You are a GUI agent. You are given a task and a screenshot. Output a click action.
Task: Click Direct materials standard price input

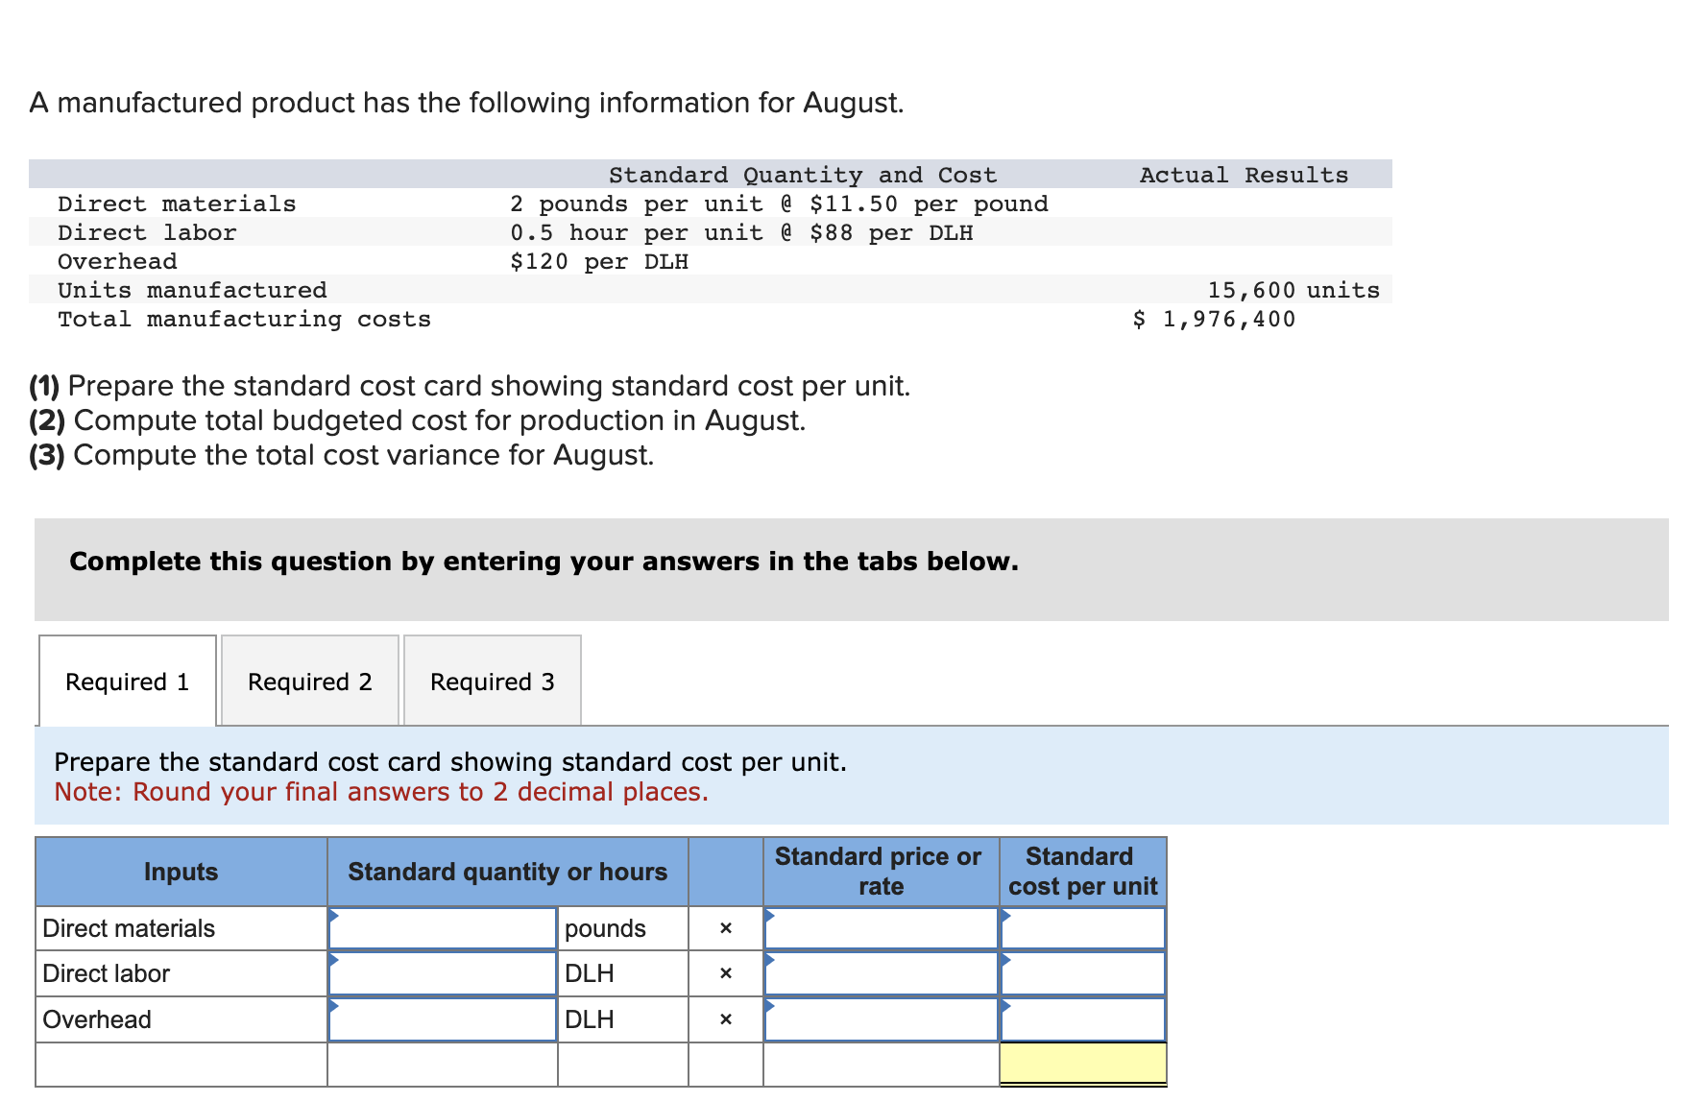pos(880,927)
